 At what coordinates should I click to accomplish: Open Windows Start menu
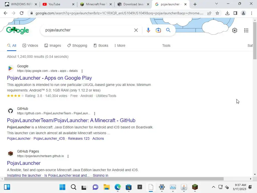tap(62, 187)
